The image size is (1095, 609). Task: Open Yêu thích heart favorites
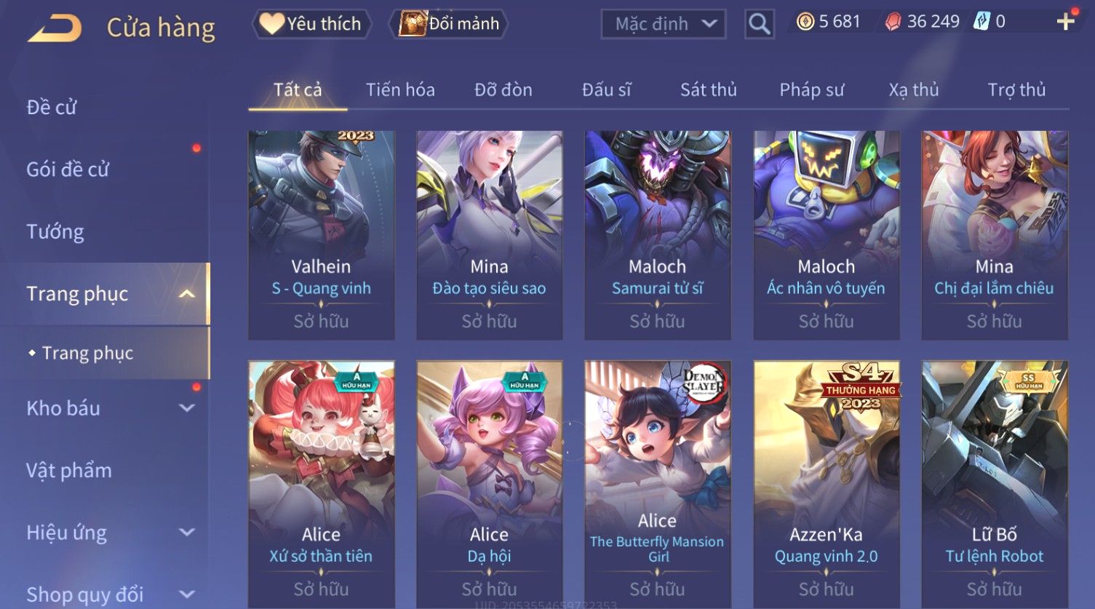[311, 24]
